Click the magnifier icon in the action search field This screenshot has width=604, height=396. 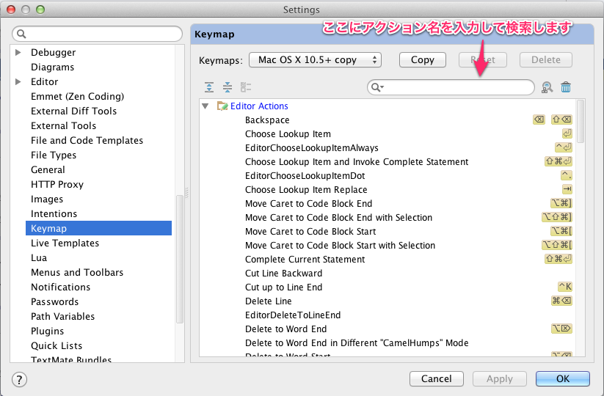point(376,88)
